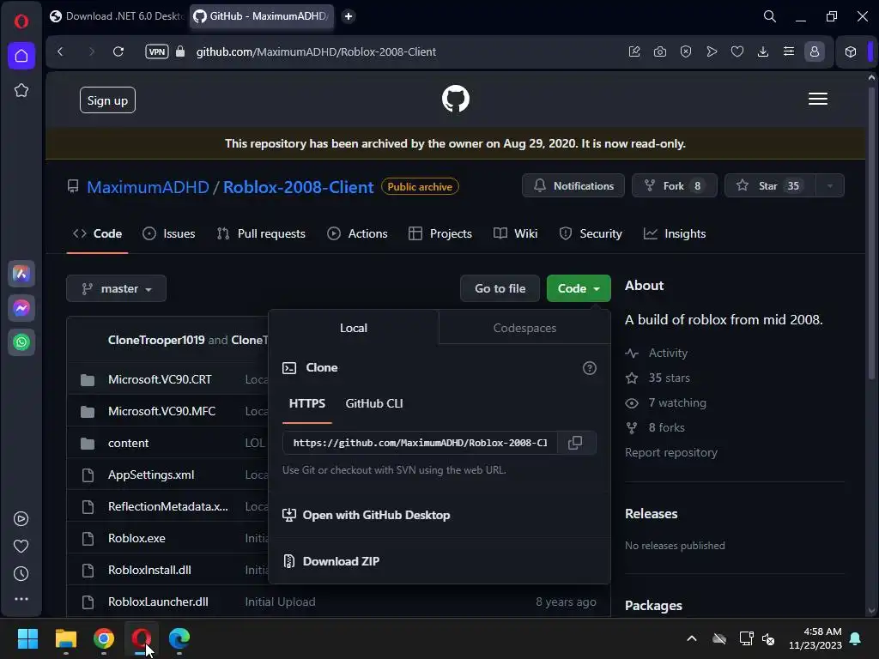Search tabs with the magnifier icon
Image resolution: width=879 pixels, height=659 pixels.
point(770,16)
